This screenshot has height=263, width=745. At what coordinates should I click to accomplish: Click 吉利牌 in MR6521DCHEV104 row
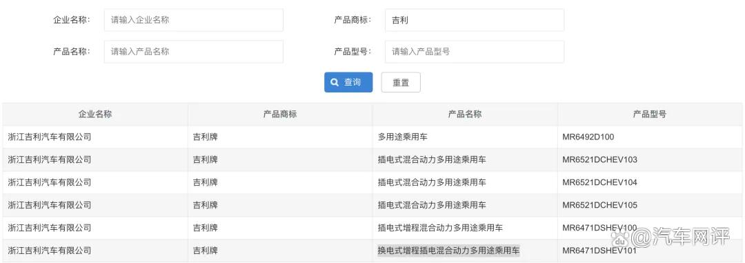pyautogui.click(x=206, y=182)
